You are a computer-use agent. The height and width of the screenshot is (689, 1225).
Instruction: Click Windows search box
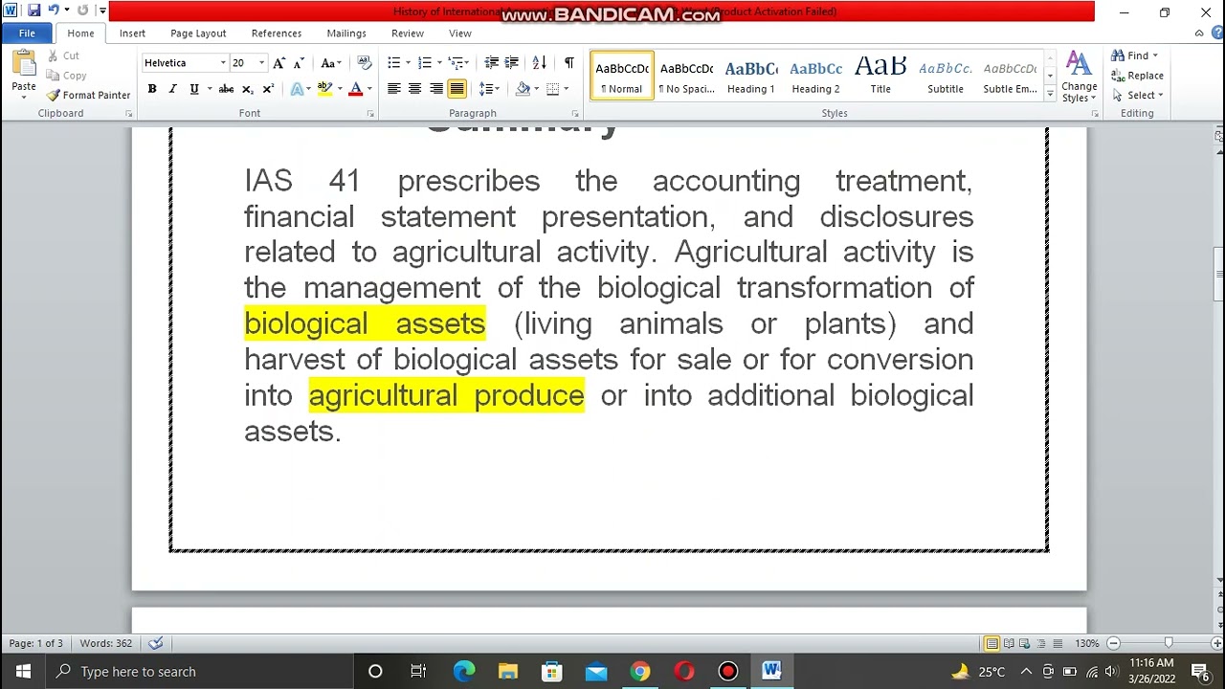click(x=199, y=672)
